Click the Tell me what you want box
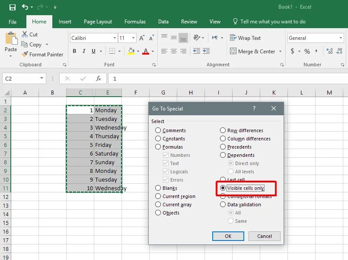Viewport: 348px width, 260px height. 269,22
